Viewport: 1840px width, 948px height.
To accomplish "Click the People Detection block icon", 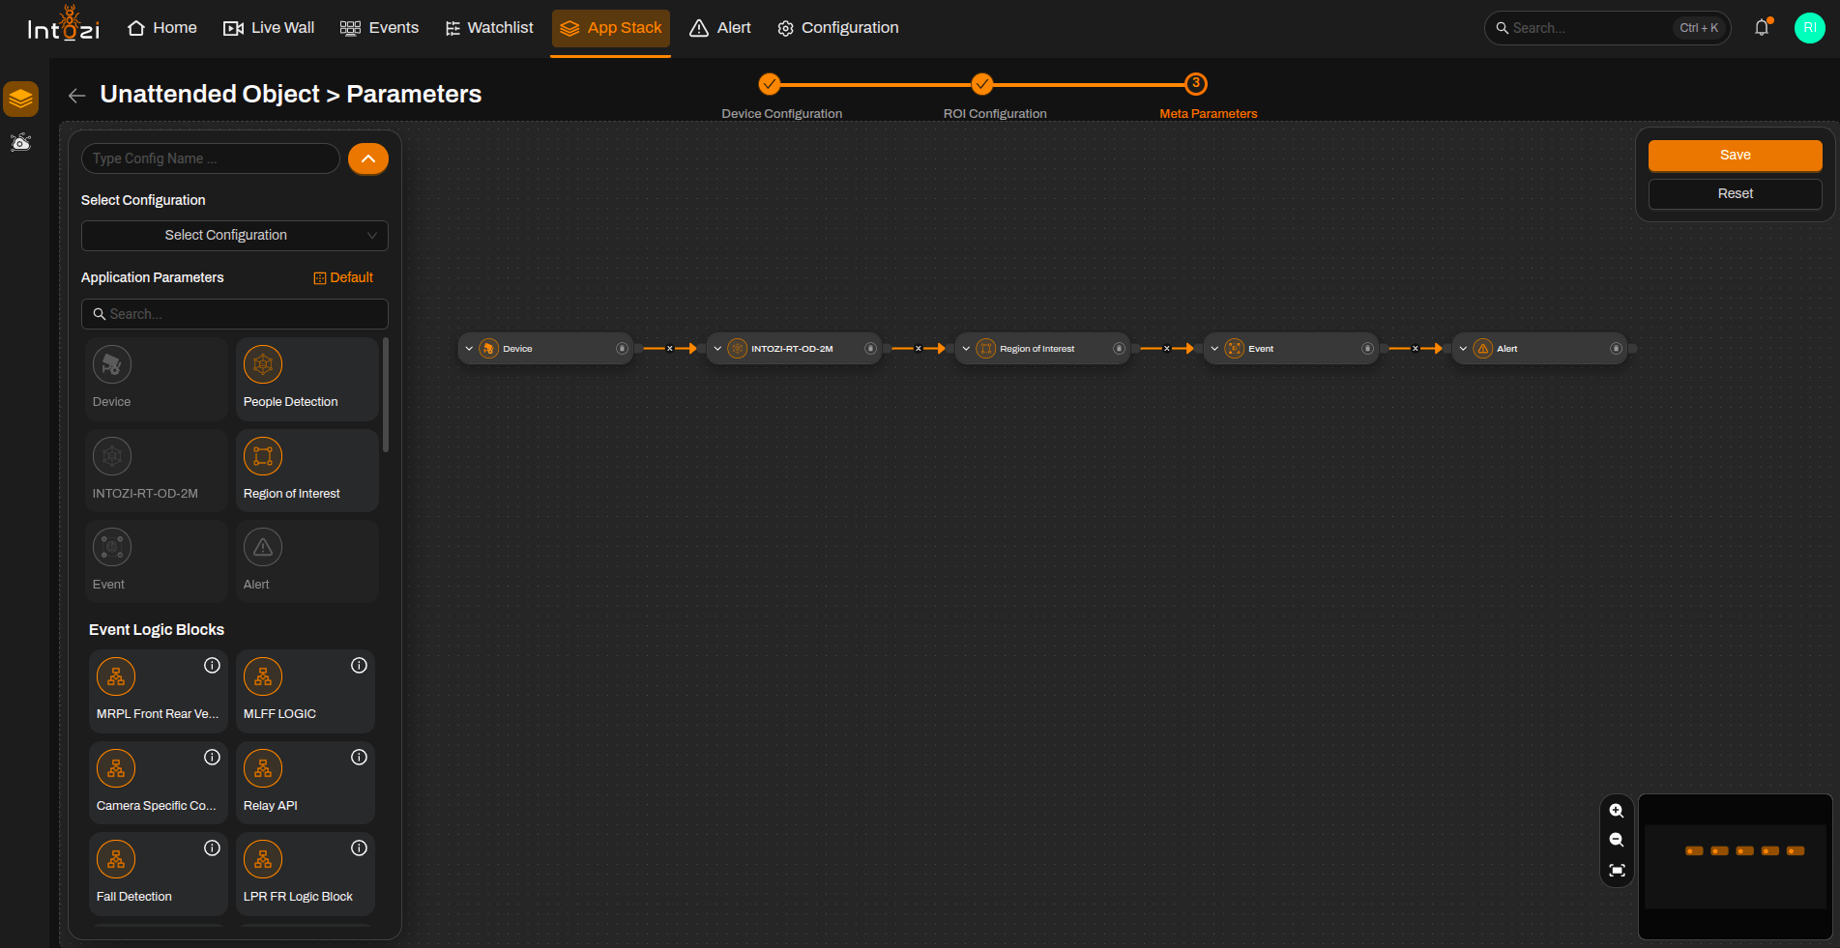I will (x=263, y=364).
